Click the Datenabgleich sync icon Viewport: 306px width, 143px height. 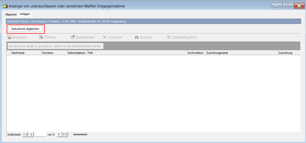(169, 37)
